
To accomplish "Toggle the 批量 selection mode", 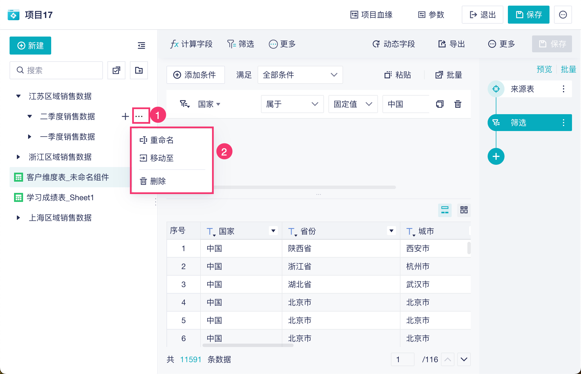I will coord(449,75).
